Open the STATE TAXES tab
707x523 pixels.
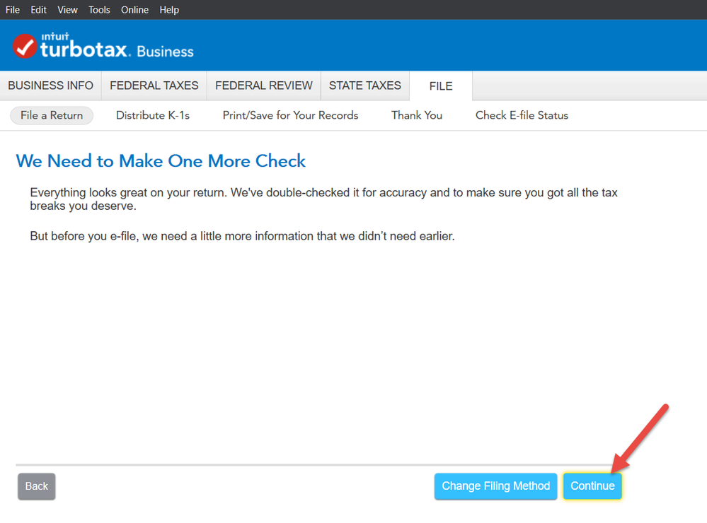click(x=365, y=86)
